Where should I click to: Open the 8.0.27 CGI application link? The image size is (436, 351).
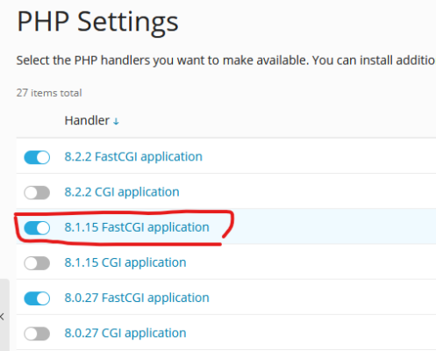[125, 333]
